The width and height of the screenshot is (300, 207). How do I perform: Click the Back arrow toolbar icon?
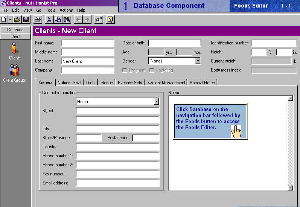pyautogui.click(x=78, y=20)
